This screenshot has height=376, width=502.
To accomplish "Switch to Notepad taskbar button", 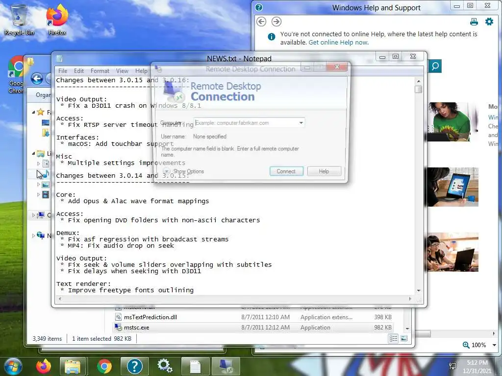I will [x=195, y=366].
